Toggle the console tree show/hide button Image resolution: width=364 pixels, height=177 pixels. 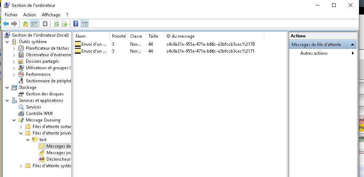click(34, 24)
